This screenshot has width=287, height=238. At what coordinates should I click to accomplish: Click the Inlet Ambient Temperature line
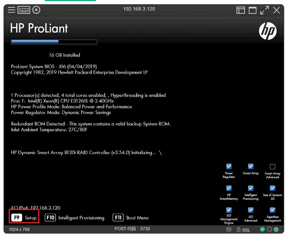point(49,130)
